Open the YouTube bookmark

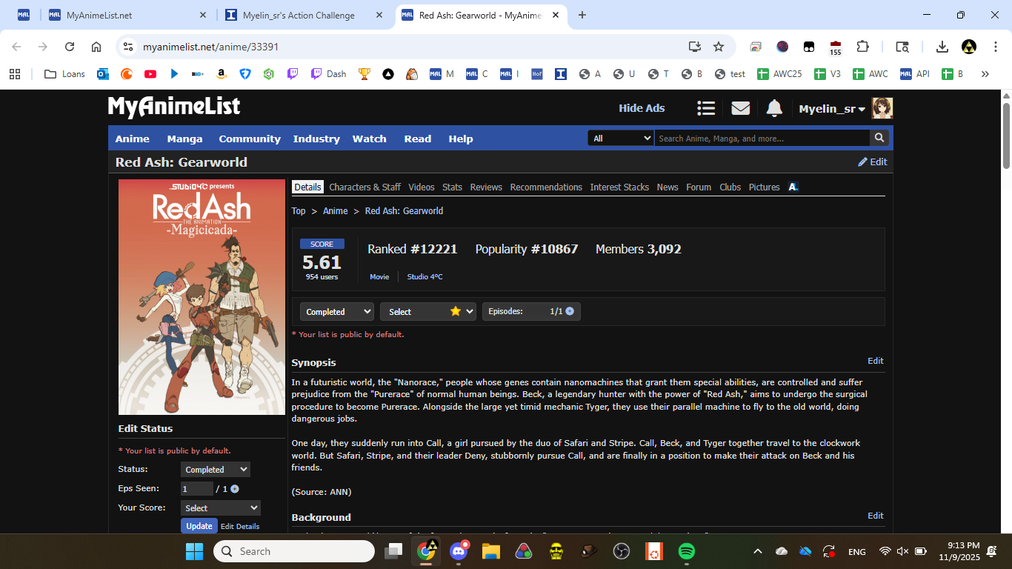pos(150,74)
